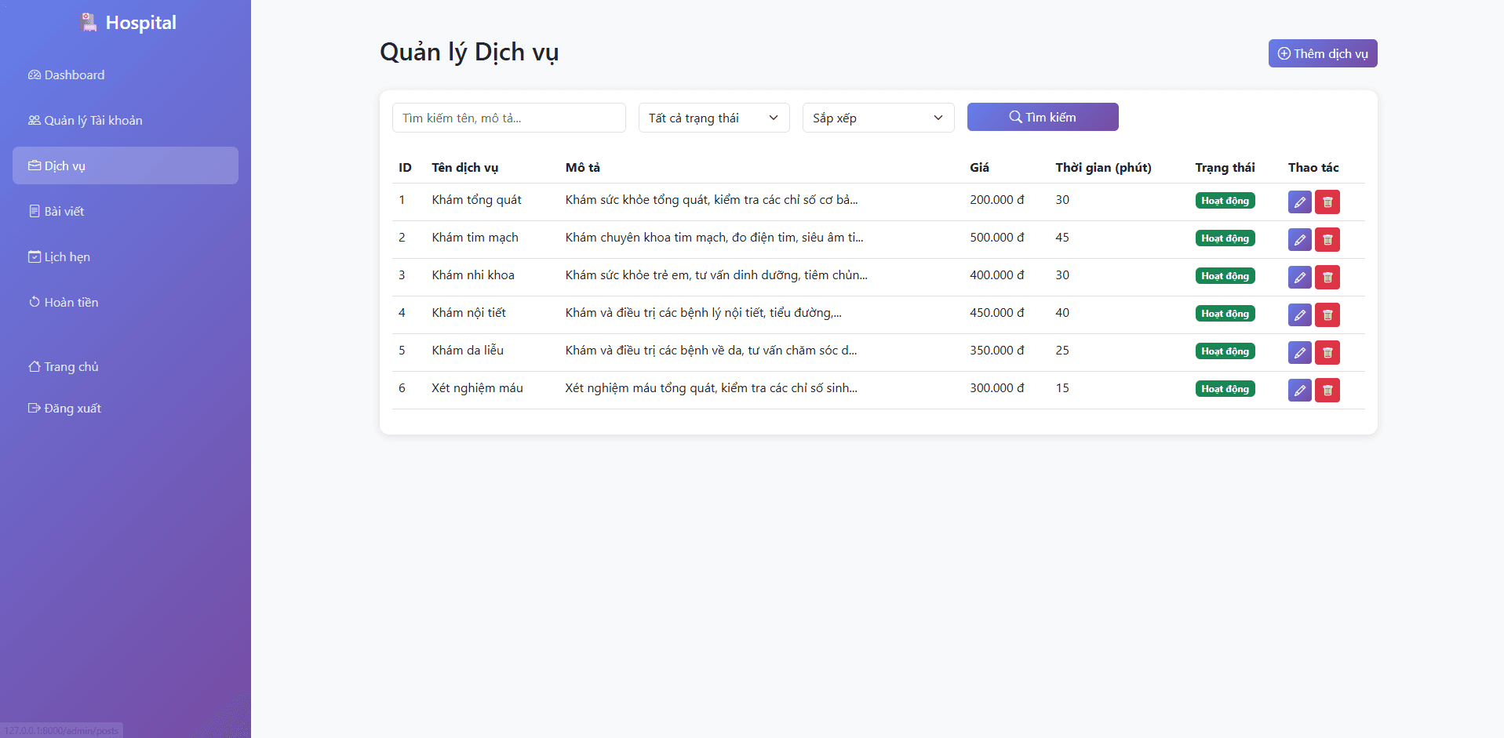Open Dashboard from the sidebar

tap(126, 75)
